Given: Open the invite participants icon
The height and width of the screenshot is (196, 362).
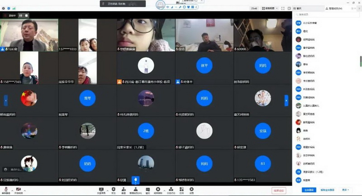Looking at the screenshot, I should point(124,189).
